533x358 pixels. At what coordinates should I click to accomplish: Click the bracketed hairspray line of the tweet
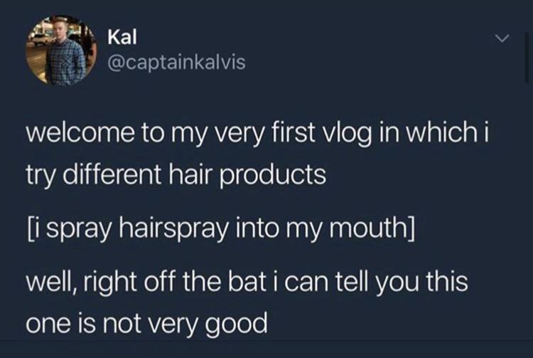pos(220,228)
